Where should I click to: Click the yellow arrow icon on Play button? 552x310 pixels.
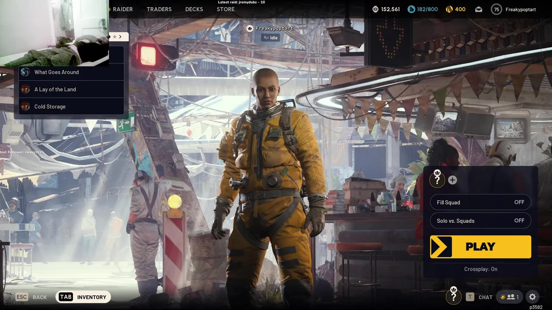click(x=441, y=247)
